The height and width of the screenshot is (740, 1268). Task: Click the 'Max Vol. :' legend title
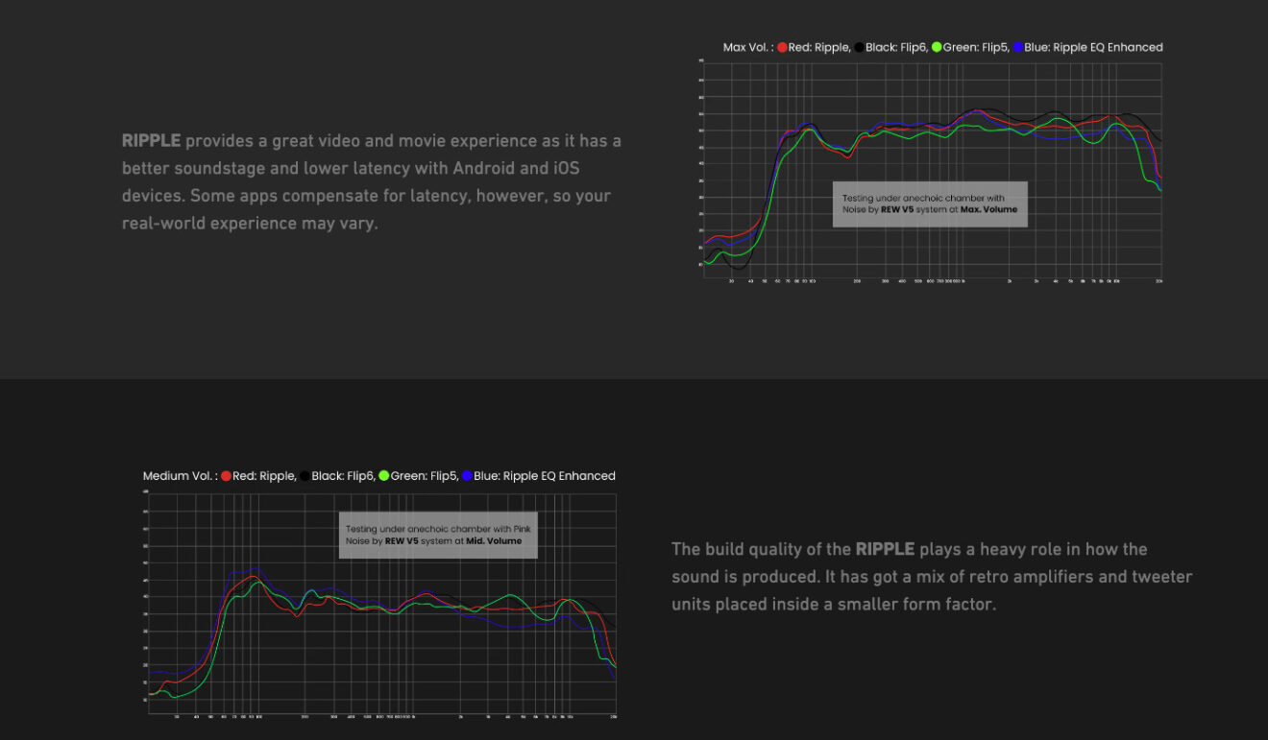point(748,47)
